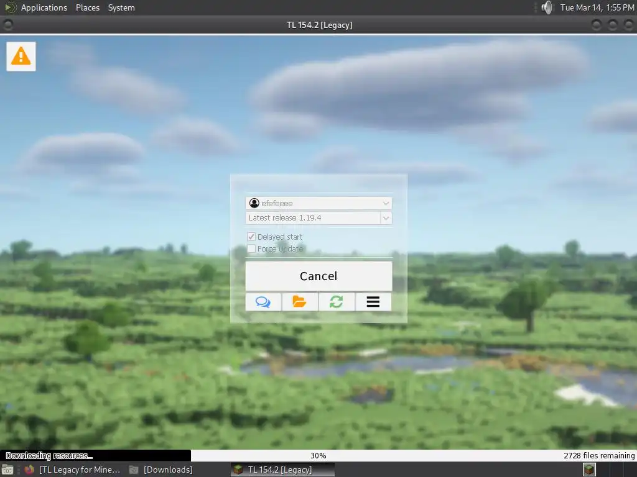Viewport: 637px width, 477px height.
Task: Click the window menu button left of title
Action: 7,25
